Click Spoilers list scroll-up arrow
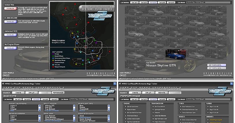Viewport: 235px width, 123px height. (74, 116)
